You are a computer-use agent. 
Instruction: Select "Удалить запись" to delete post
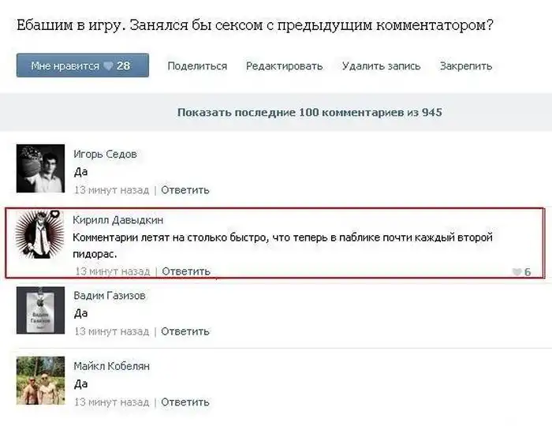click(x=381, y=66)
